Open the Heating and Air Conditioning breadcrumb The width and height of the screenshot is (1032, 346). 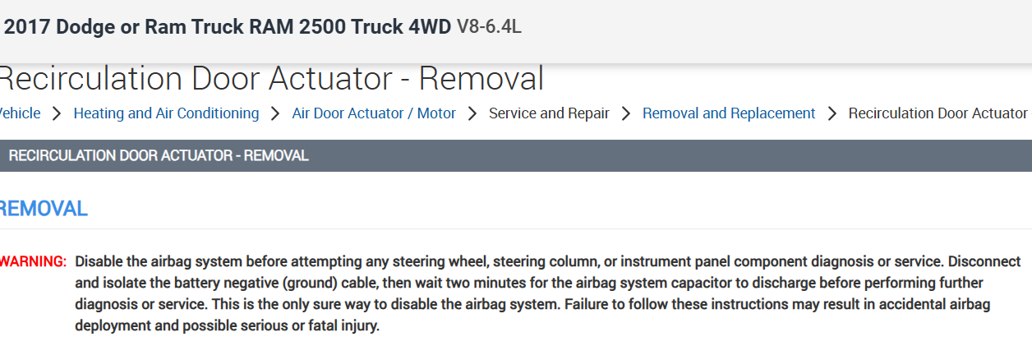tap(166, 113)
